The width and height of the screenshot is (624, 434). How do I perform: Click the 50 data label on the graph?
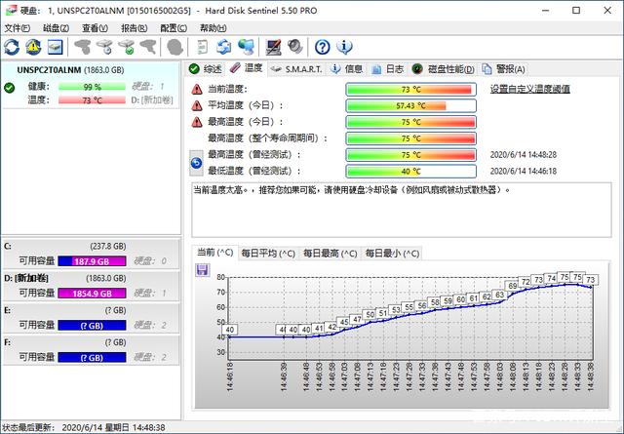pos(370,315)
